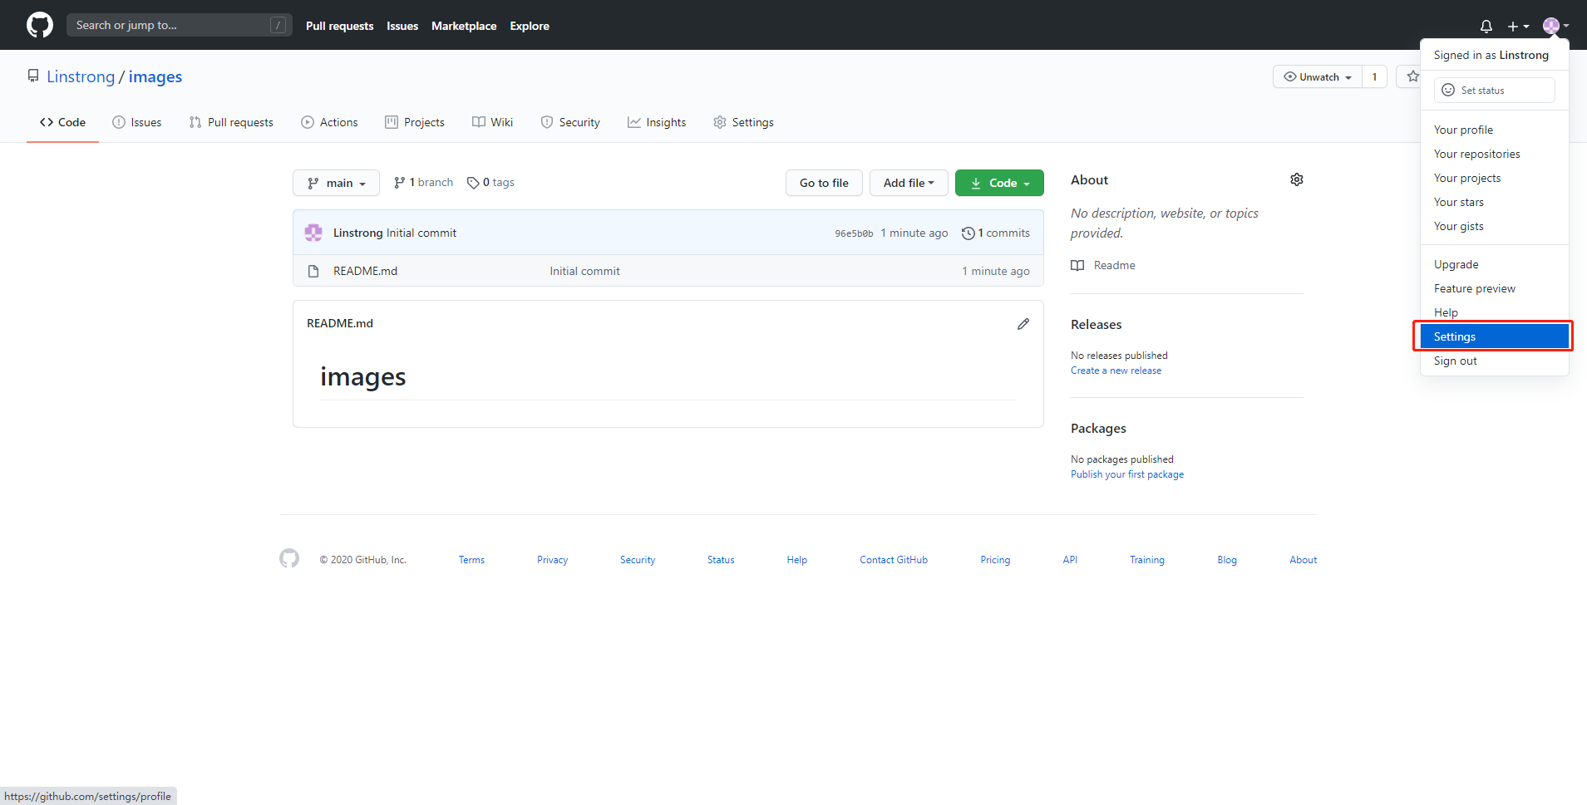Image resolution: width=1587 pixels, height=805 pixels.
Task: Focus the Search or jump to field
Action: 179,25
